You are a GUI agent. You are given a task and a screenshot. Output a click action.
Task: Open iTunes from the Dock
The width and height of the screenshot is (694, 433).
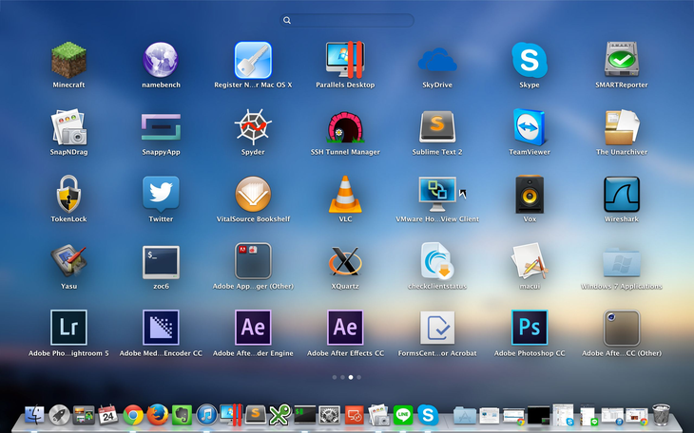[206, 415]
